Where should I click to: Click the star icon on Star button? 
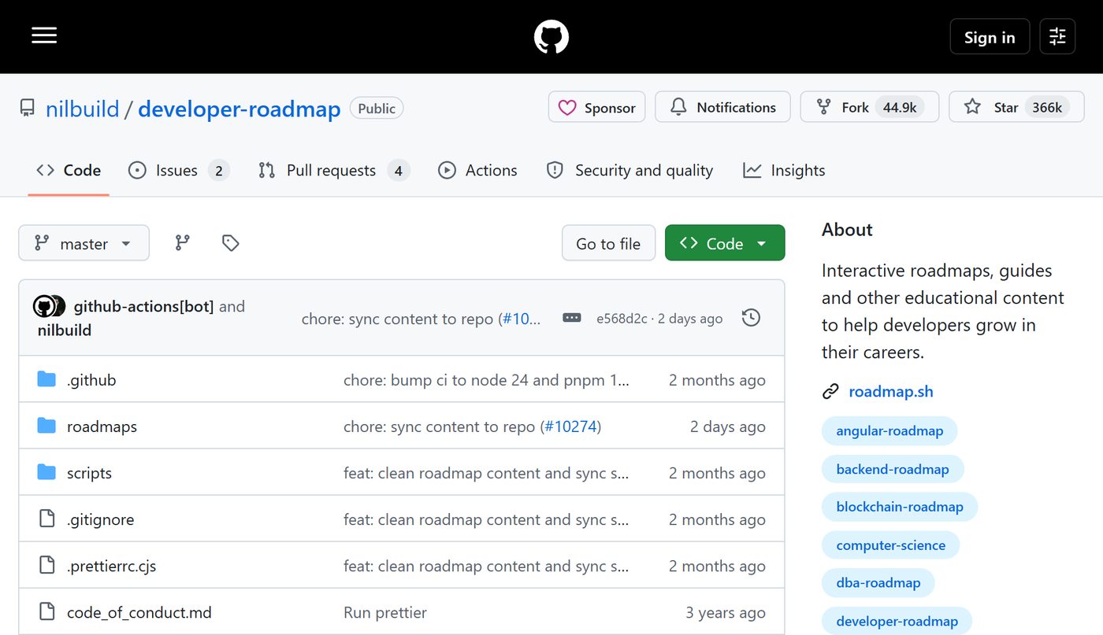tap(973, 107)
